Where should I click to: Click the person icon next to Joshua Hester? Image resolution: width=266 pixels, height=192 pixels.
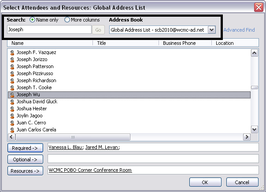pyautogui.click(x=12, y=109)
